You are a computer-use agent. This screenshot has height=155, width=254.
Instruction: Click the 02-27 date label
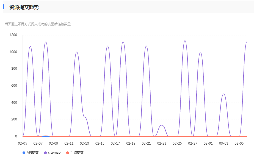[193, 143]
